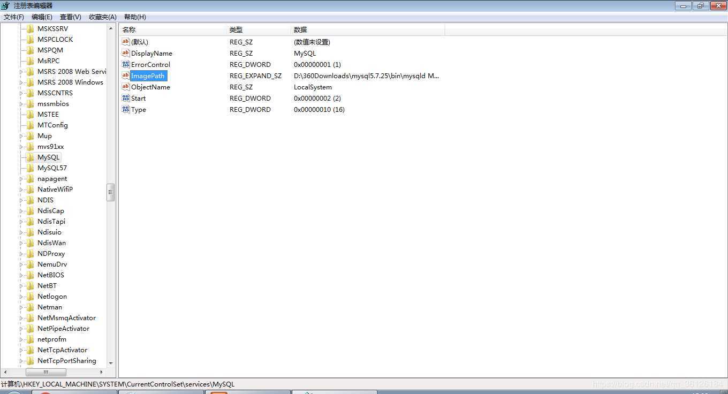The width and height of the screenshot is (728, 394).
Task: Expand the Mup key
Action: 21,136
